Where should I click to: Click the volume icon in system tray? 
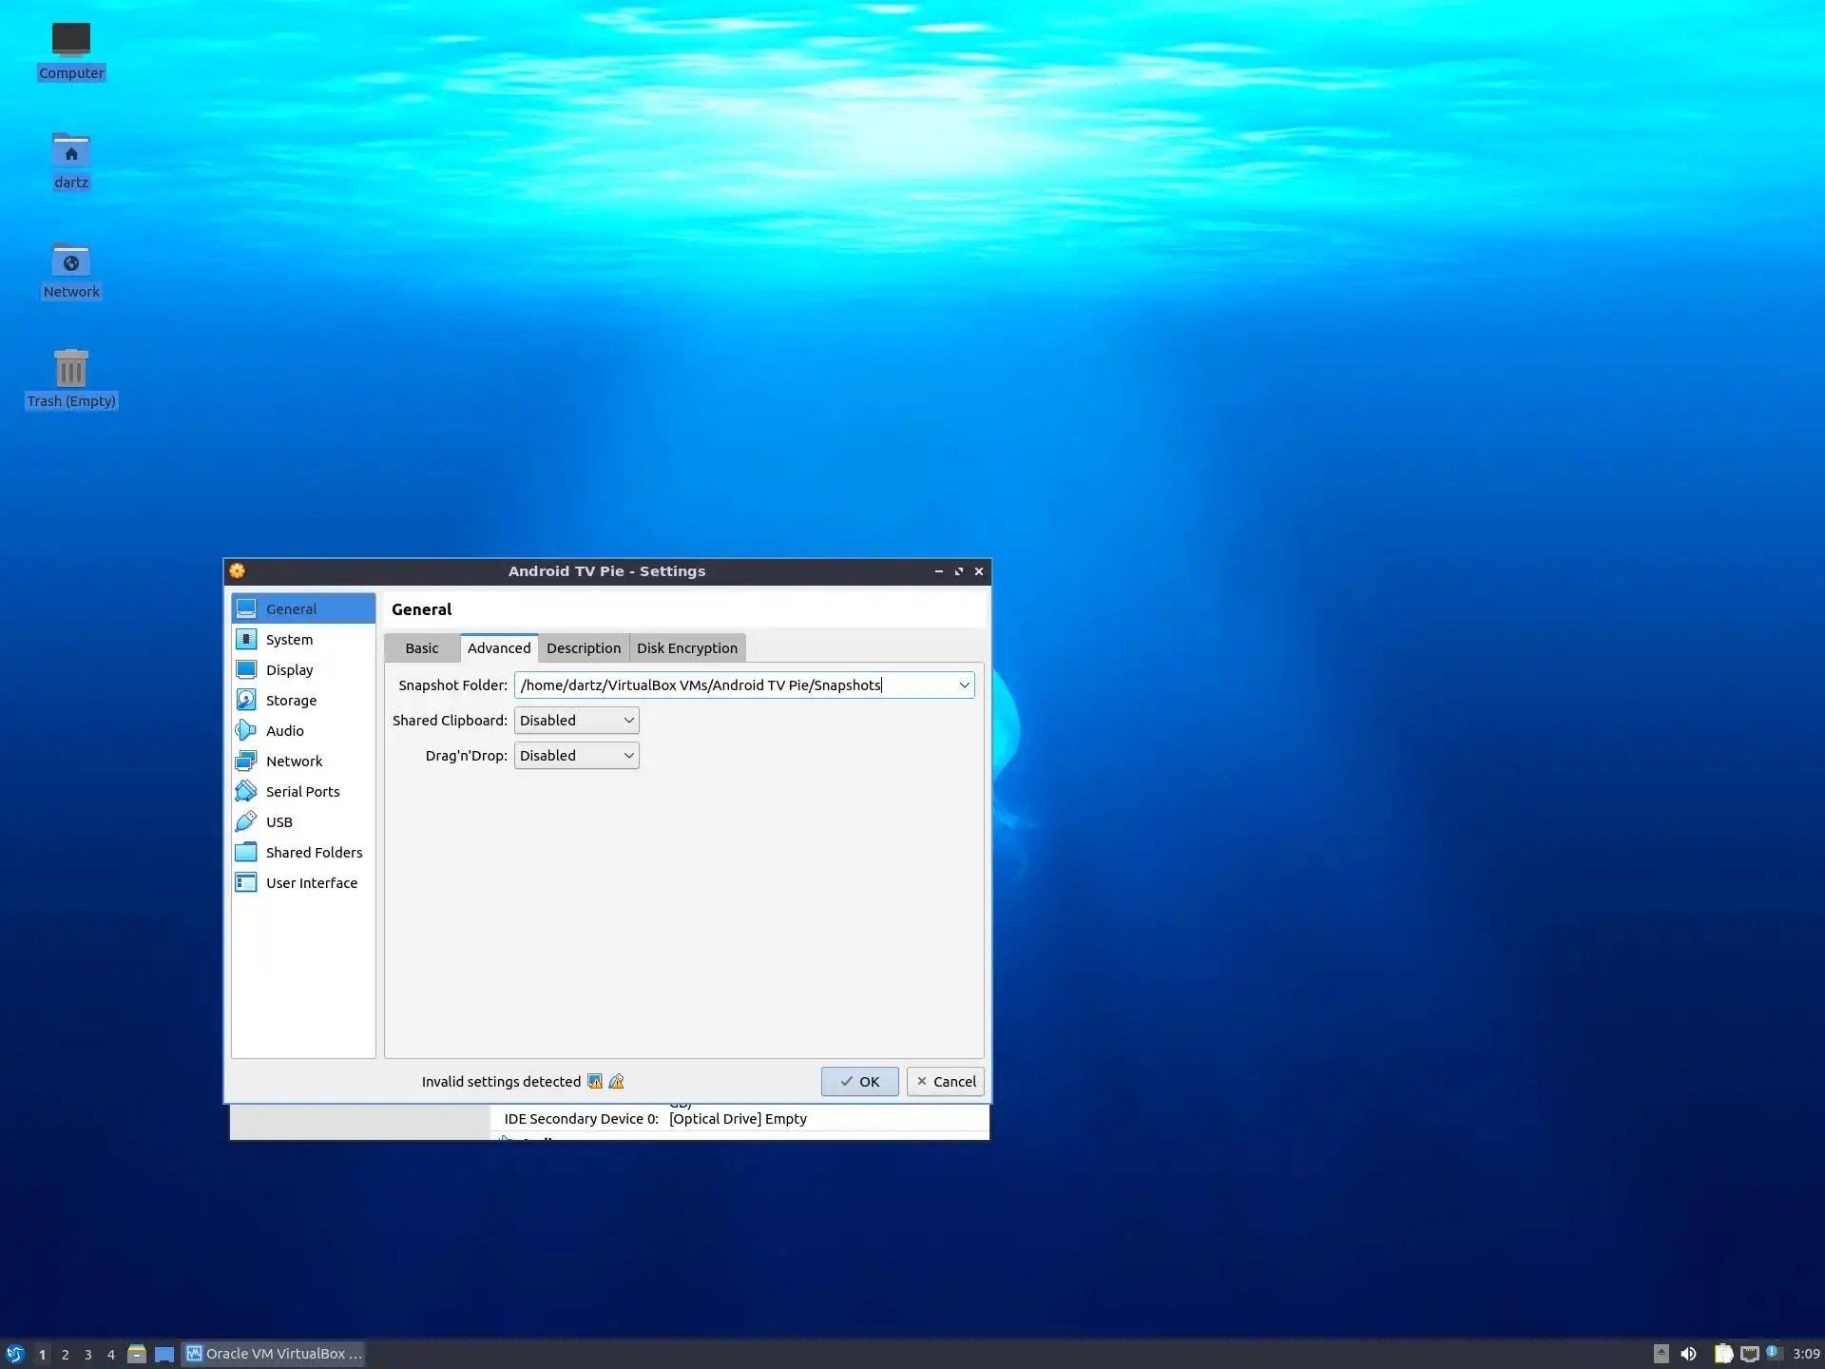(1688, 1354)
